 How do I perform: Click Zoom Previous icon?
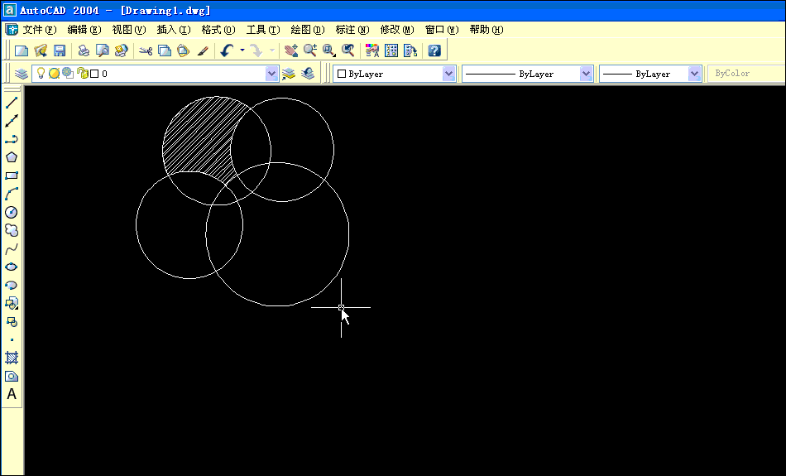347,50
